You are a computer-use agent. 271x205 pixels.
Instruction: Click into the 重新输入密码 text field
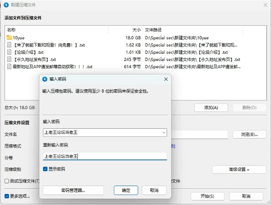point(105,156)
